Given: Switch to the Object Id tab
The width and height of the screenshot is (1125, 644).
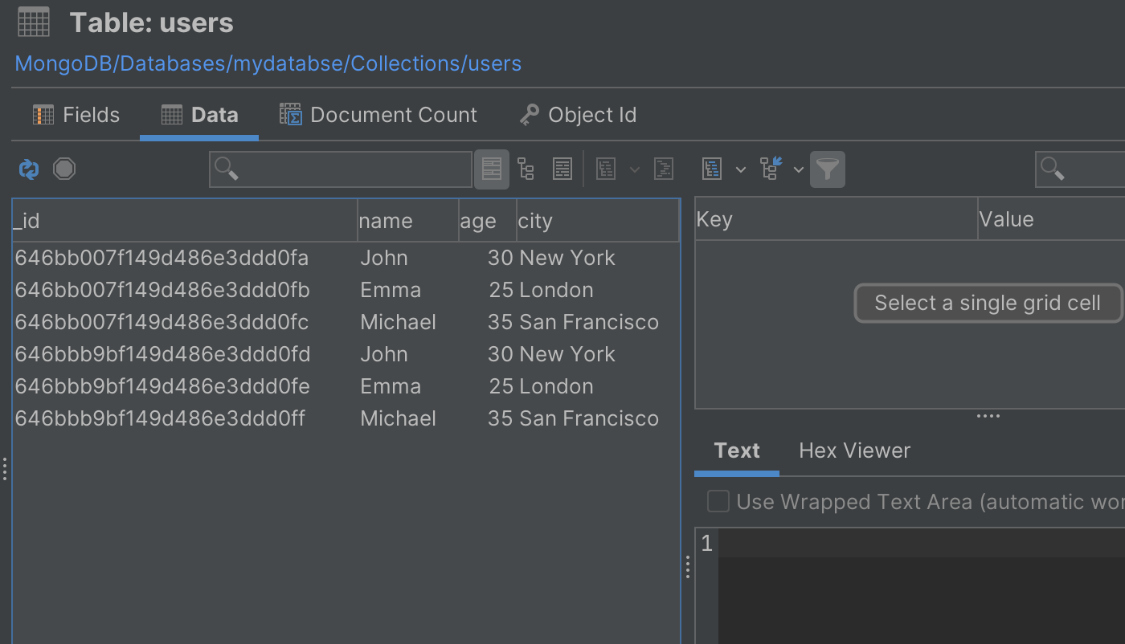Looking at the screenshot, I should click(x=578, y=116).
